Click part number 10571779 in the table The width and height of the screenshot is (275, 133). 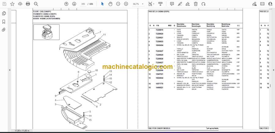[159, 84]
